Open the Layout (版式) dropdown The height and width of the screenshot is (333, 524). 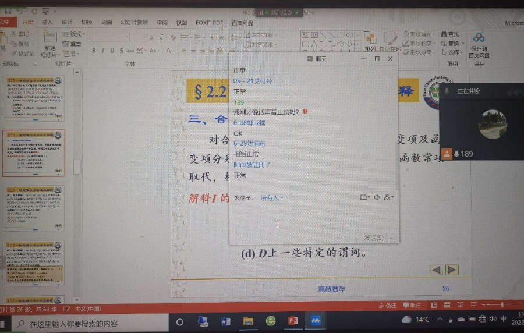73,34
